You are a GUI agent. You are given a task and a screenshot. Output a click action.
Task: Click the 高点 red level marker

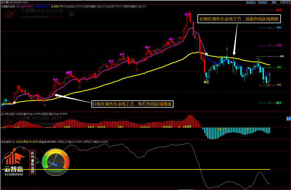[x=278, y=10]
